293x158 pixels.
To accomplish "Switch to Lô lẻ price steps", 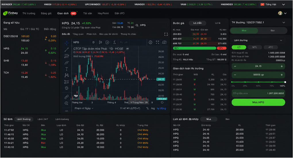I will [218, 23].
